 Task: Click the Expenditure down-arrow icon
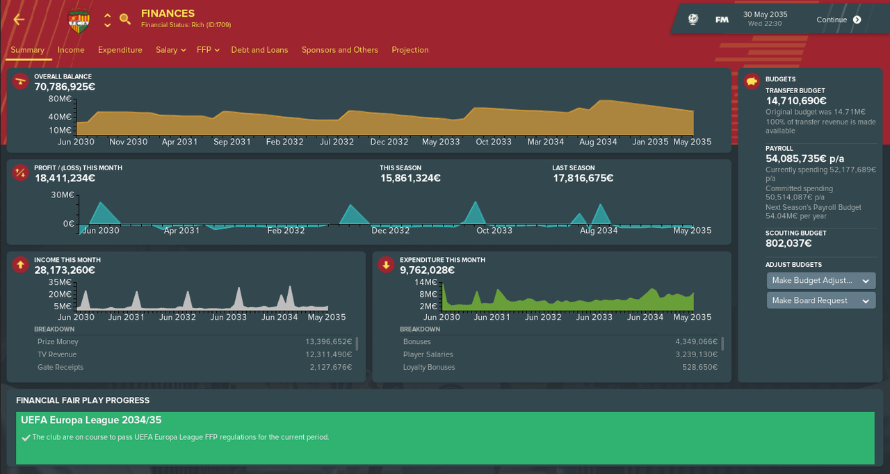click(386, 264)
